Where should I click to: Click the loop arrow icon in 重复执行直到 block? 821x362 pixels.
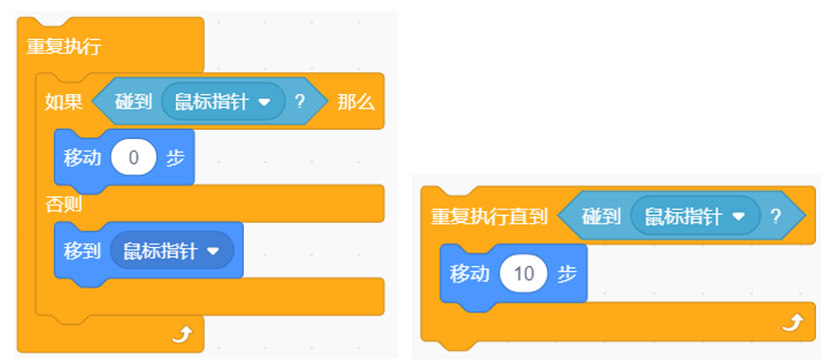[x=792, y=322]
